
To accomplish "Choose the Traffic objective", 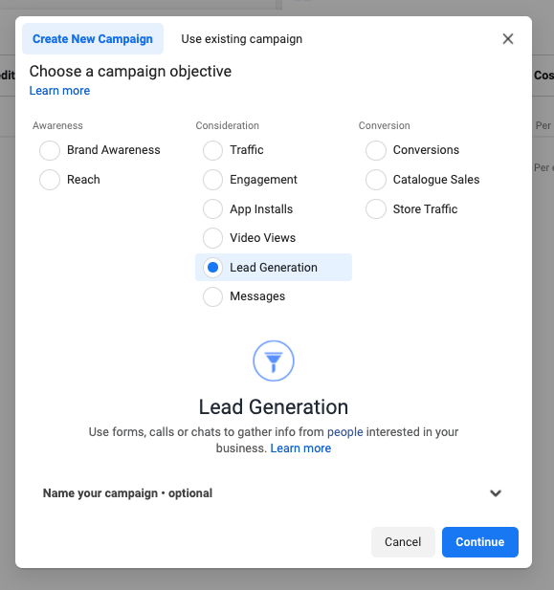I will coord(212,150).
